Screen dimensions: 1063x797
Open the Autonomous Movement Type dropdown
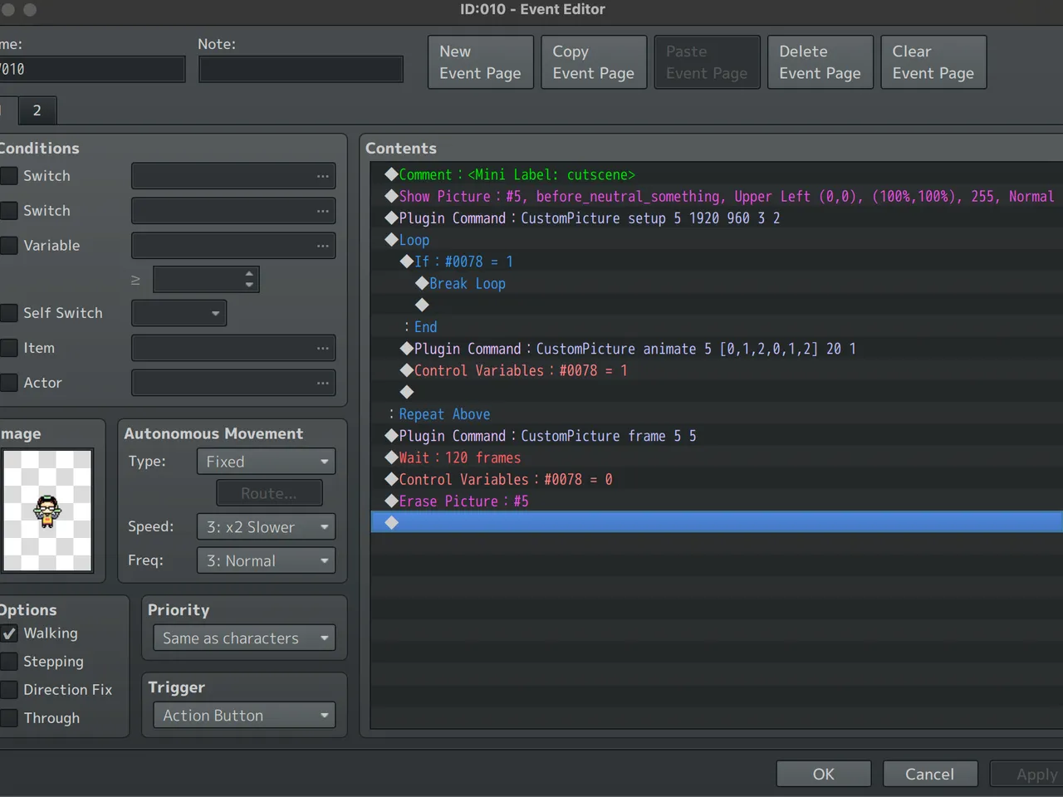pyautogui.click(x=266, y=462)
